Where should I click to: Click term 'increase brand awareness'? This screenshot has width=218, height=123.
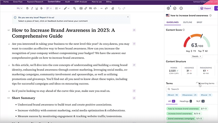point(184,114)
